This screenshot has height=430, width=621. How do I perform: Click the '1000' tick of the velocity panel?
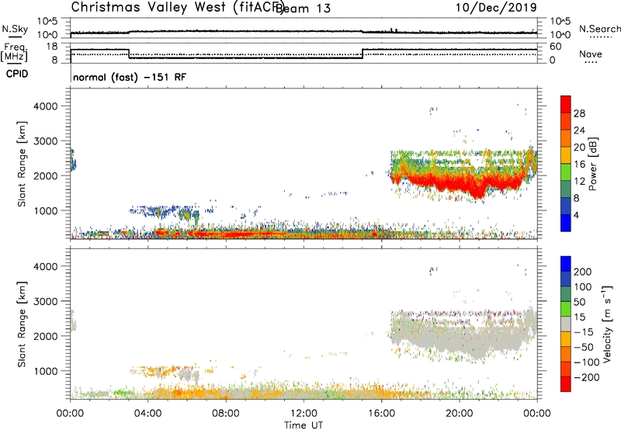point(45,371)
